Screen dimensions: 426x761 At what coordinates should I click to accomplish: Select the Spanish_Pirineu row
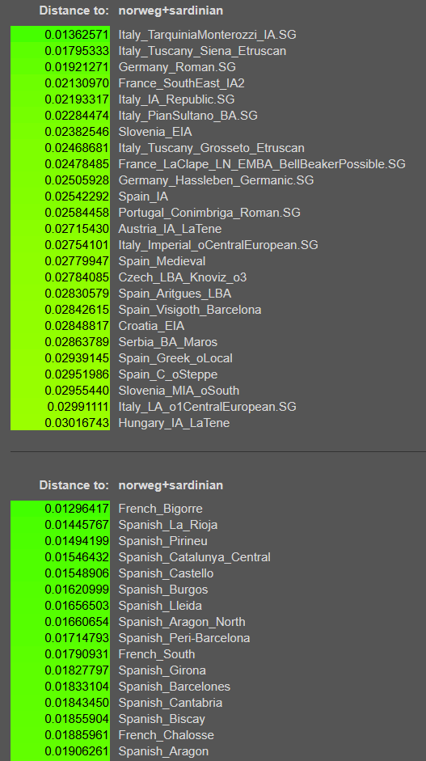click(x=163, y=541)
